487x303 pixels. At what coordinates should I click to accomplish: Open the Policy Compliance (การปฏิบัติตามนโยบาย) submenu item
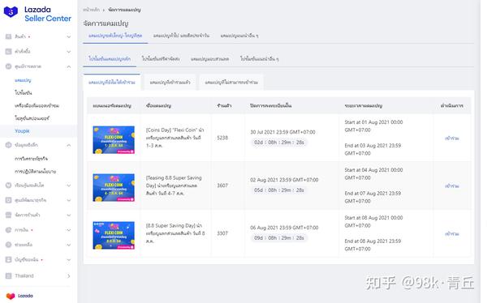[36, 171]
